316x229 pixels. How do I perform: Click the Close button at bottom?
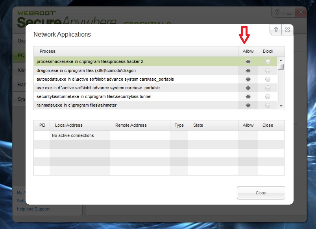coord(261,193)
